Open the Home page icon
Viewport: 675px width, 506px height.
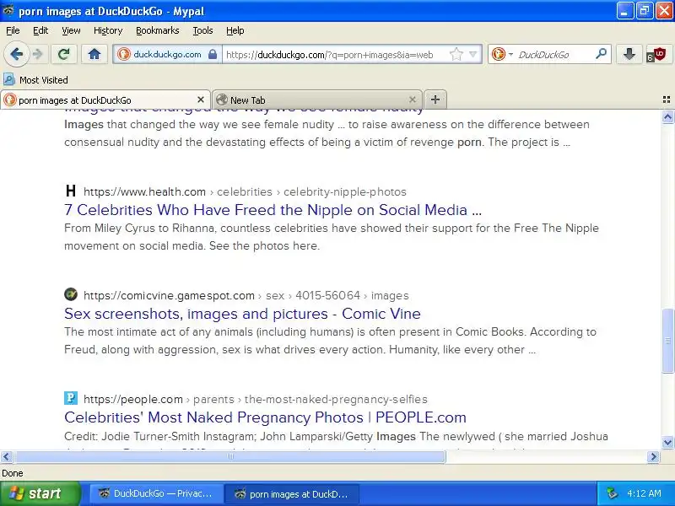click(x=94, y=54)
